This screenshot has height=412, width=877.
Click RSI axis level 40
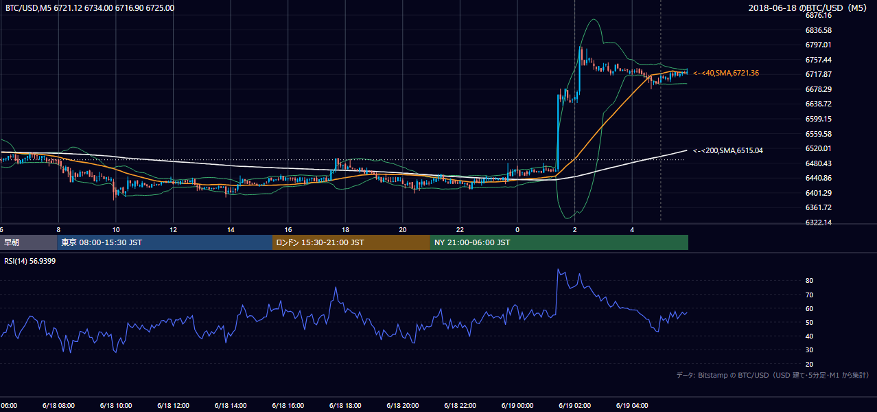tap(809, 336)
